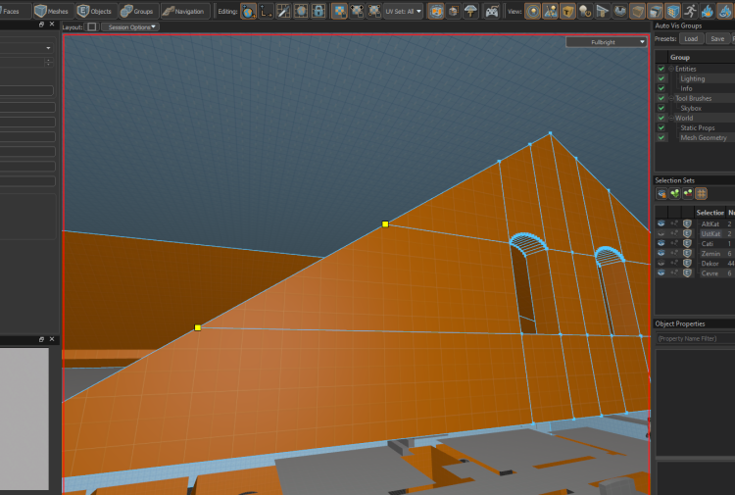Viewport: 735px width, 495px height.
Task: Toggle the blue cube view icon
Action: tap(672, 11)
